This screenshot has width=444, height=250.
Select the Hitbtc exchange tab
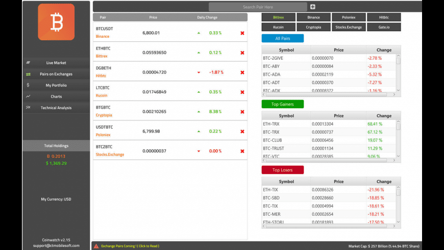[x=384, y=17]
